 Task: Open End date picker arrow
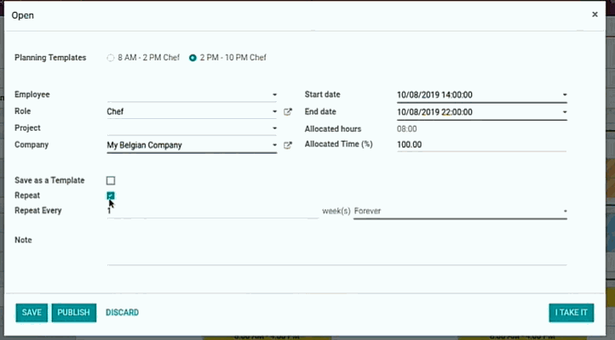[564, 111]
